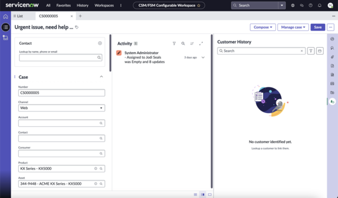Viewport: 338px width, 198px height.
Task: Open the All menu
Action: [x=48, y=5]
